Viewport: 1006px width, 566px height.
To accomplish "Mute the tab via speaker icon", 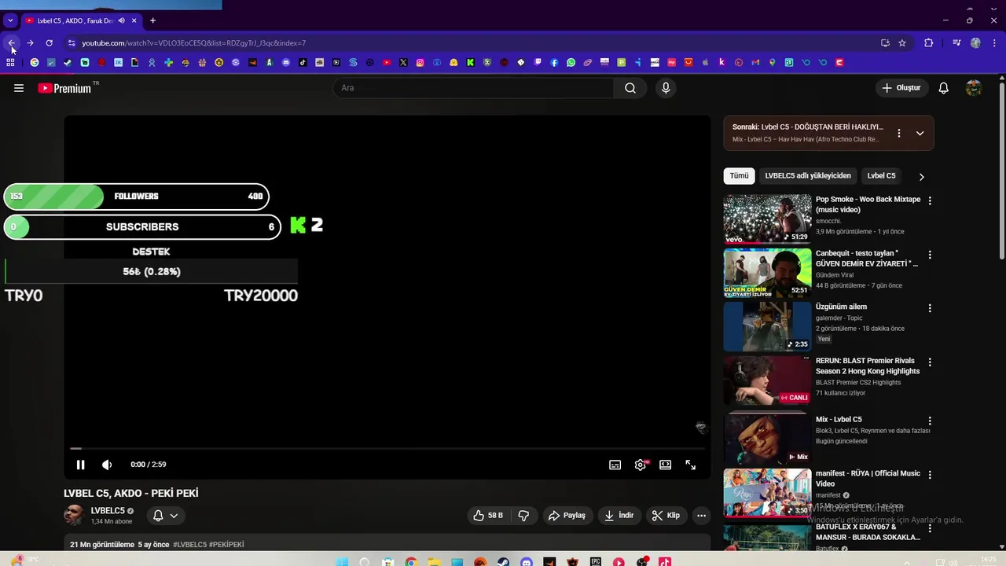I will (121, 20).
